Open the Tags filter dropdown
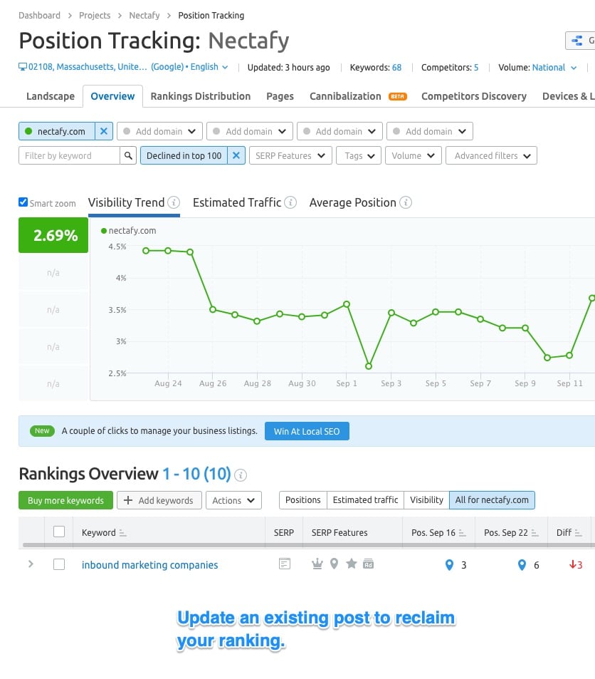 tap(359, 155)
